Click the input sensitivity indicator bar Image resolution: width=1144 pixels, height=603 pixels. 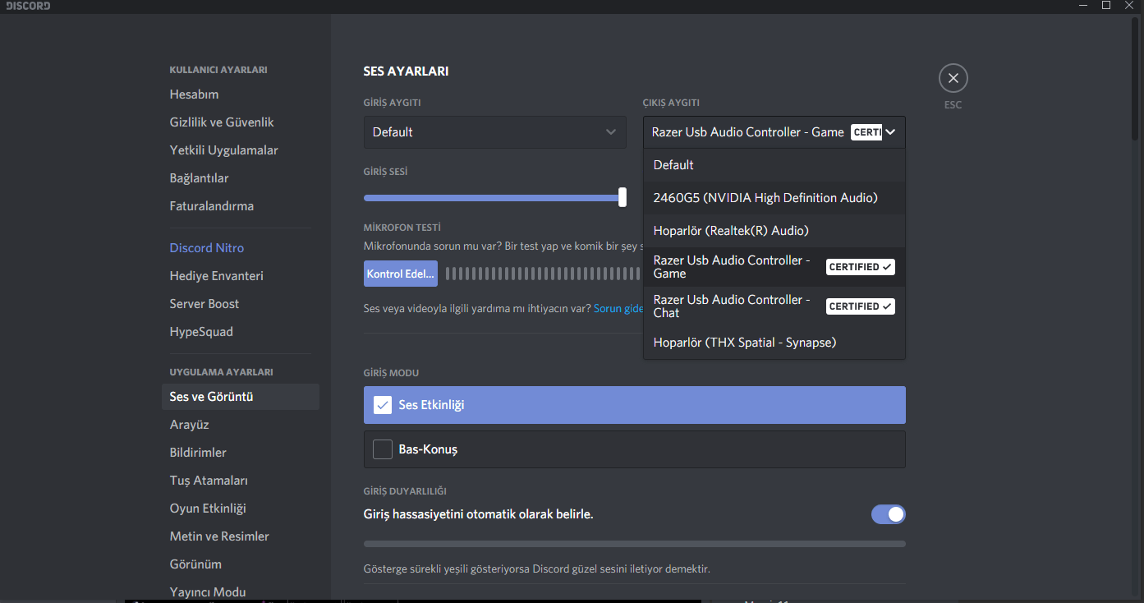(635, 544)
